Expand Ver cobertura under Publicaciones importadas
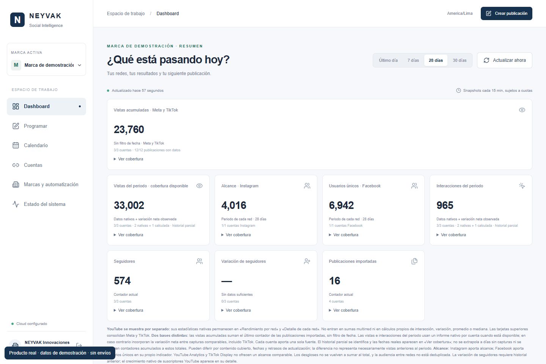Screen dimensions: 546x364 pos(344,310)
